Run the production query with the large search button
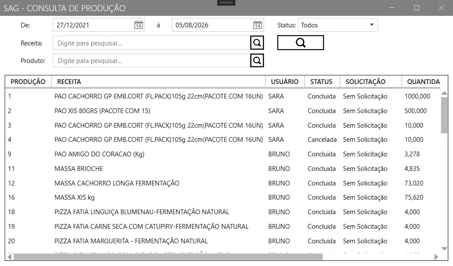453x266 pixels. pyautogui.click(x=300, y=43)
